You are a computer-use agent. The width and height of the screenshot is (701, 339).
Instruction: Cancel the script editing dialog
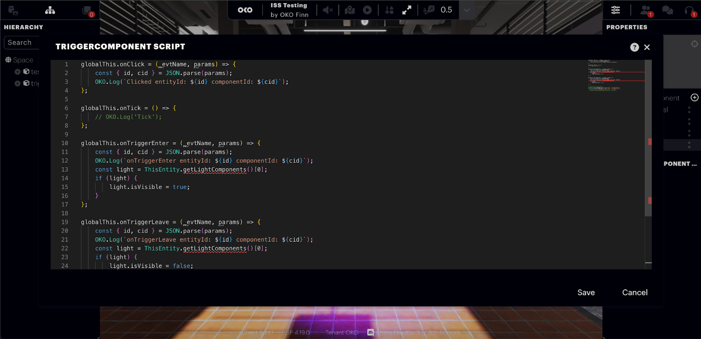click(x=634, y=293)
